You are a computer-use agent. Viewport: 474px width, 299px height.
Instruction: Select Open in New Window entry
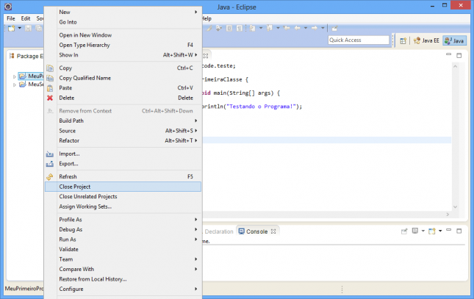(123, 35)
